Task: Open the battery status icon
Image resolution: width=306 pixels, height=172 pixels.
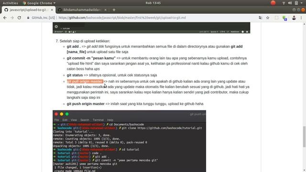Action: tap(296, 3)
